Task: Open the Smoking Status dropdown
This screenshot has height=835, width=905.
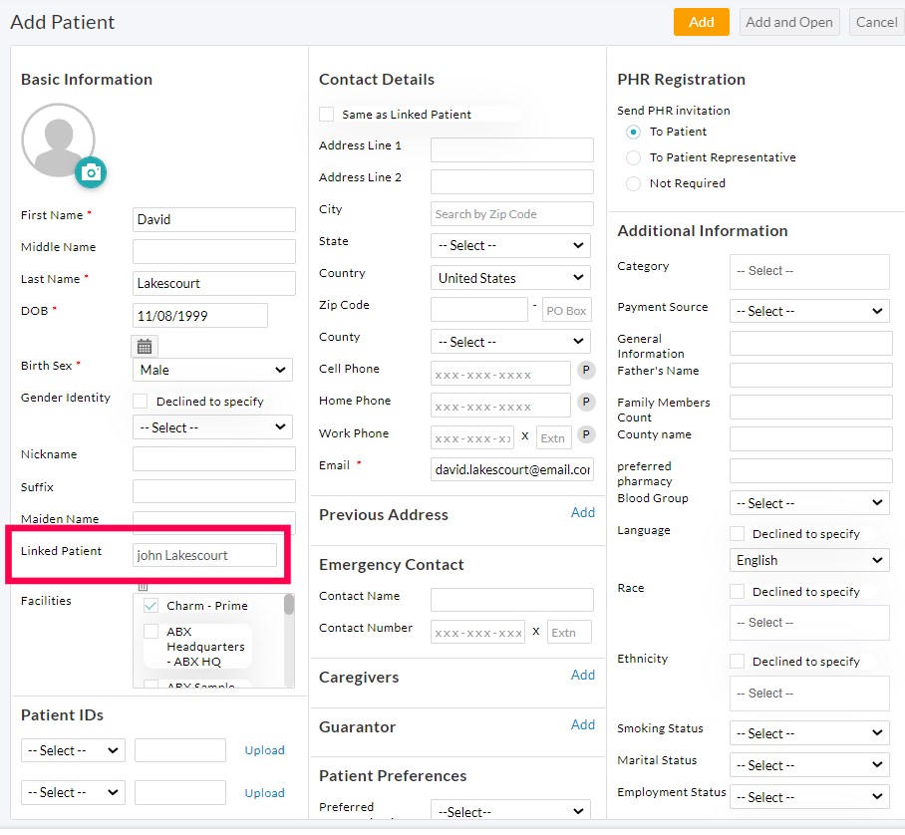Action: point(808,732)
